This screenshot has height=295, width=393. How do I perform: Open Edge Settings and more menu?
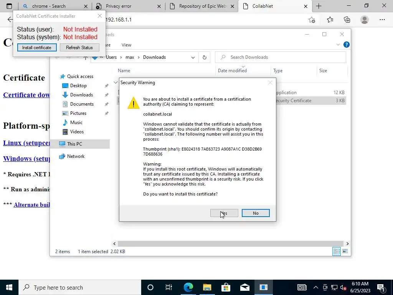coord(382,20)
